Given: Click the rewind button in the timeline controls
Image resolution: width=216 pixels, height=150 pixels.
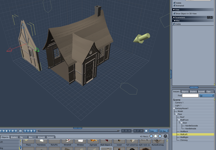Looking at the screenshot, I should pos(4,131).
